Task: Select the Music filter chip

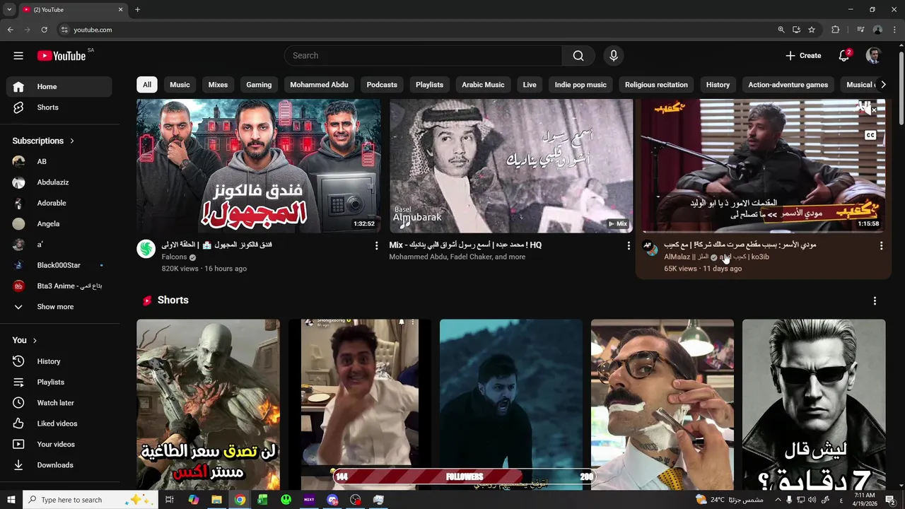Action: (x=180, y=85)
